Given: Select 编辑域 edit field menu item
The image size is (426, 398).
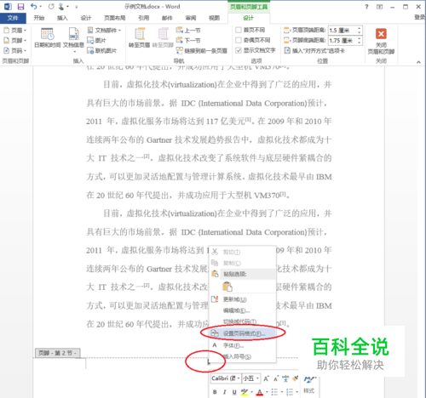Looking at the screenshot, I should [x=243, y=310].
